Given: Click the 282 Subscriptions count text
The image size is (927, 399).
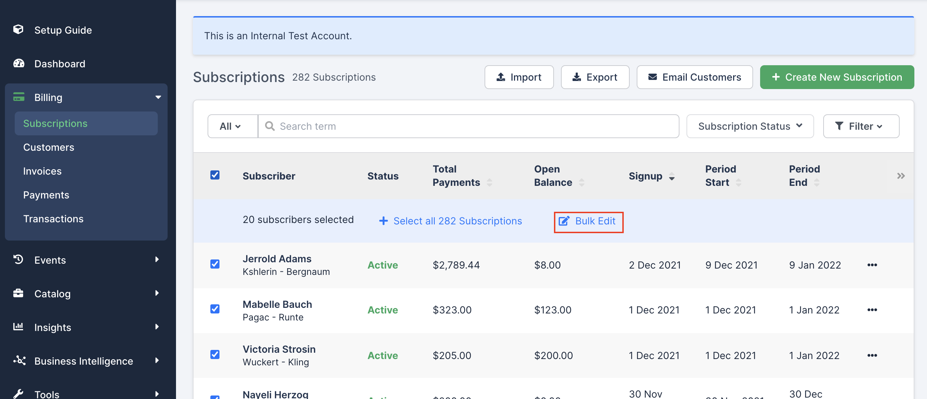Looking at the screenshot, I should (333, 77).
